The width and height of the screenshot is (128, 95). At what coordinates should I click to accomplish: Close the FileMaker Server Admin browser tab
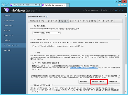click(x=65, y=5)
